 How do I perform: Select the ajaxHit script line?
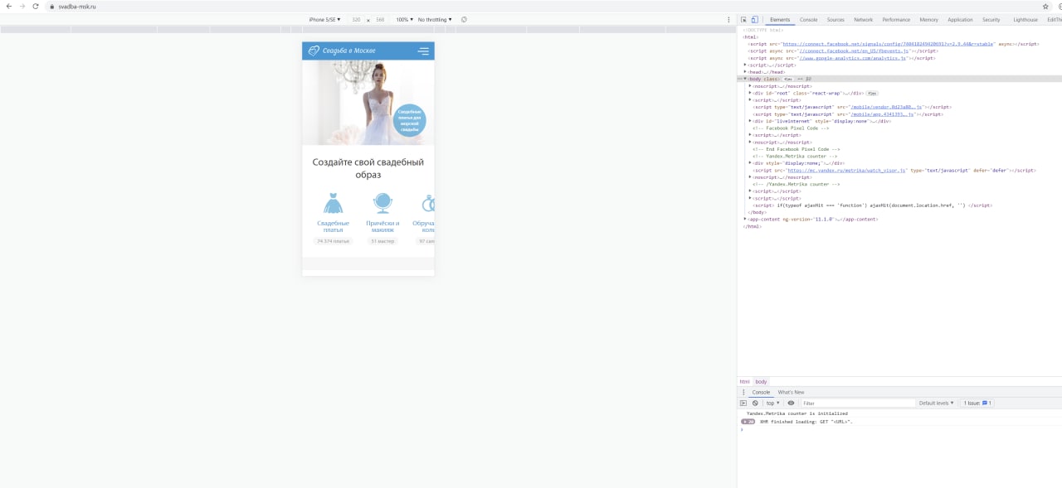[872, 205]
